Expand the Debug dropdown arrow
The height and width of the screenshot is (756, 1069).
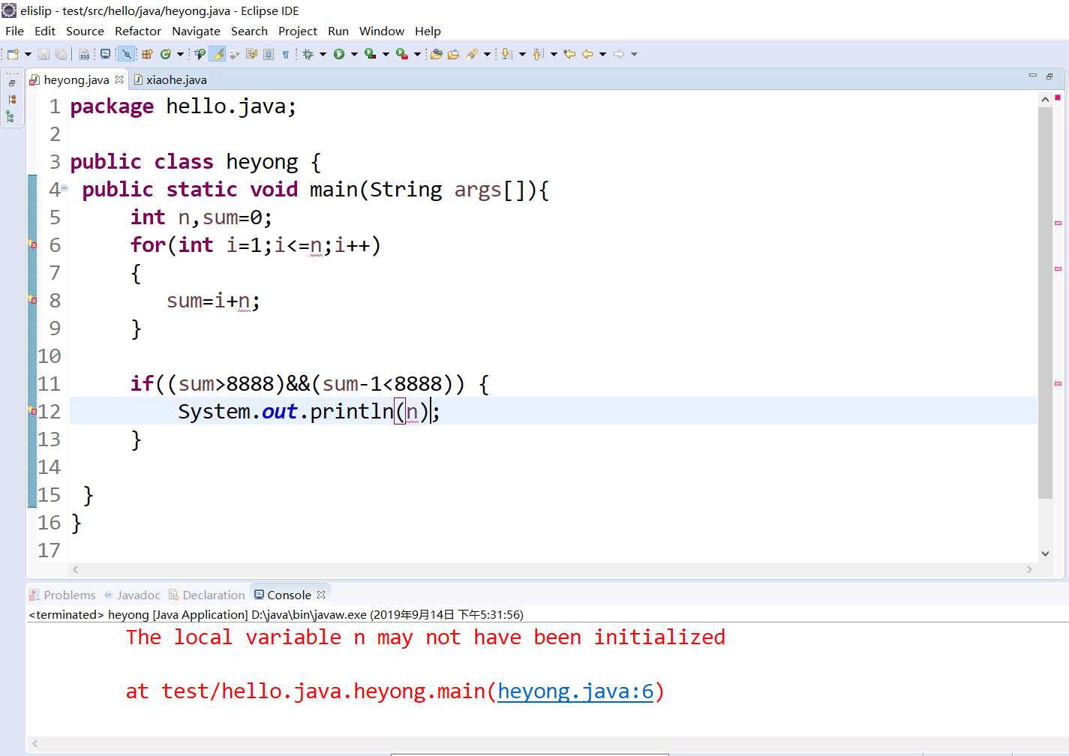(x=323, y=54)
